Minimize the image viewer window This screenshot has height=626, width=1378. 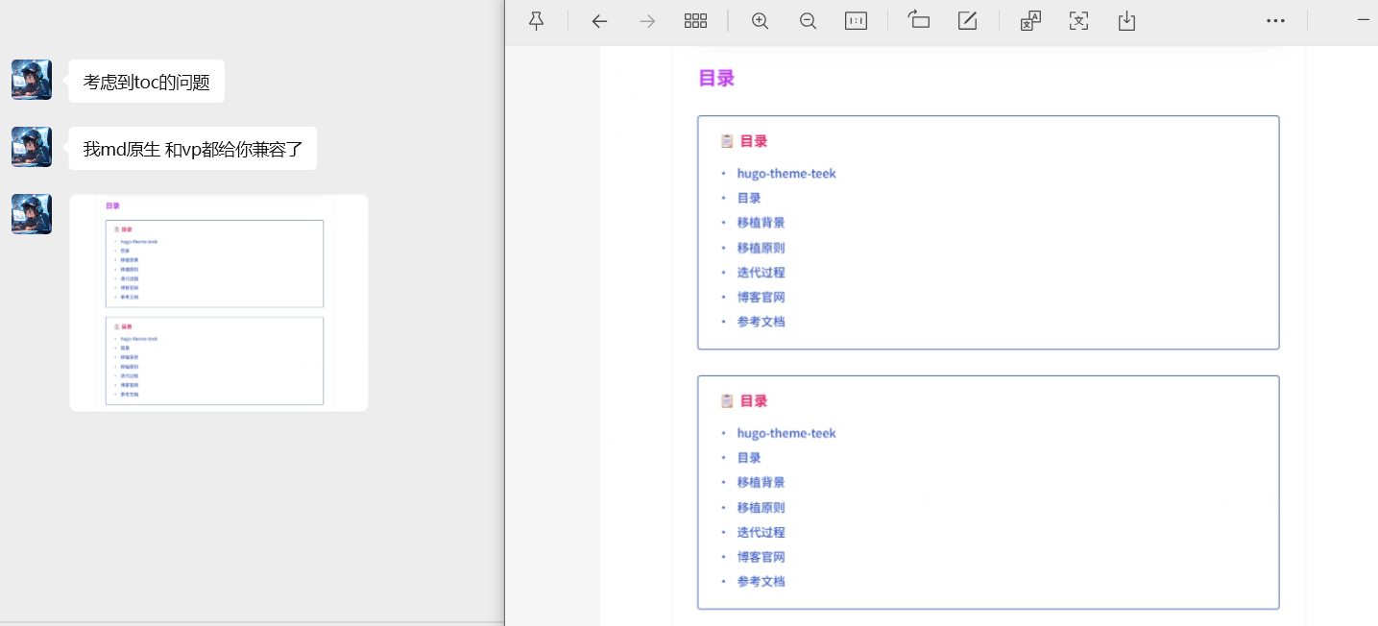point(1363,21)
